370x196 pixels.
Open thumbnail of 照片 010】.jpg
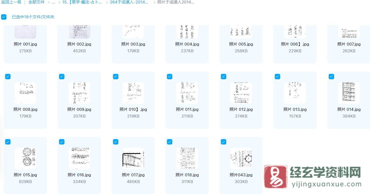click(x=133, y=93)
